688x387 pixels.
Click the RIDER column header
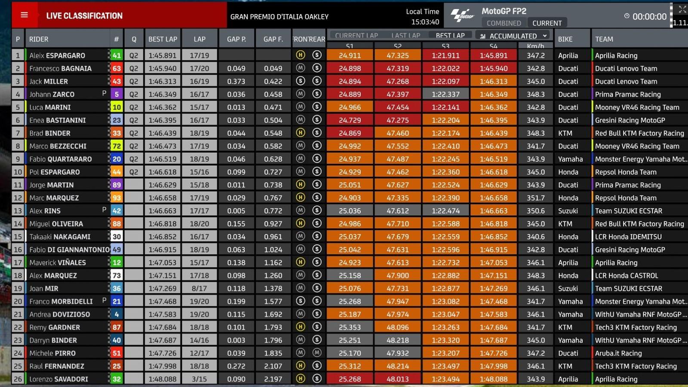pyautogui.click(x=39, y=39)
